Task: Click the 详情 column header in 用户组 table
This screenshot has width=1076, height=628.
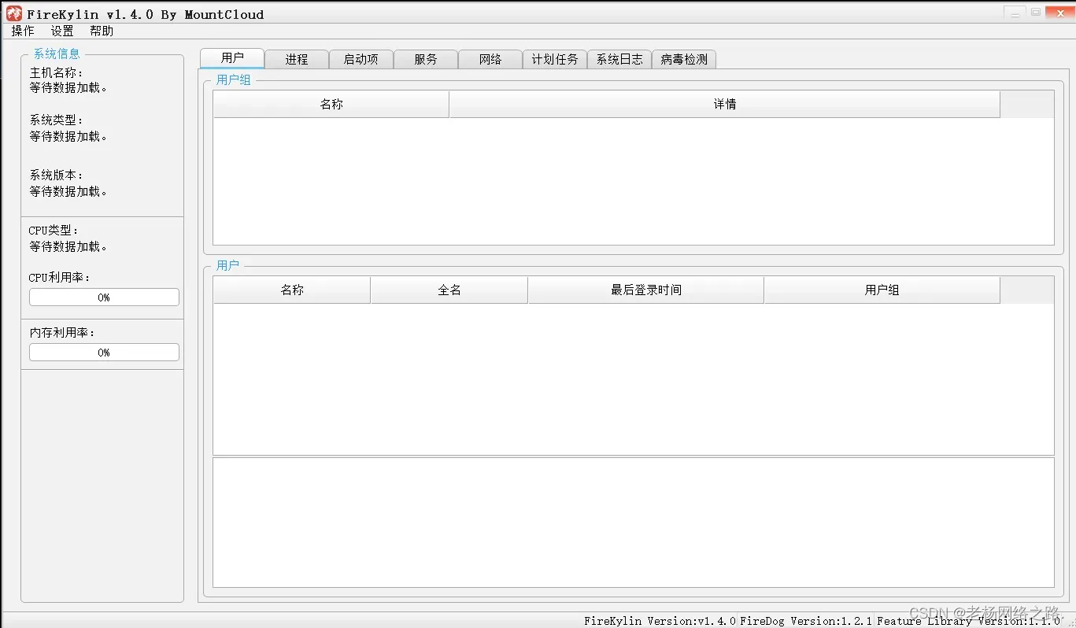Action: [724, 104]
